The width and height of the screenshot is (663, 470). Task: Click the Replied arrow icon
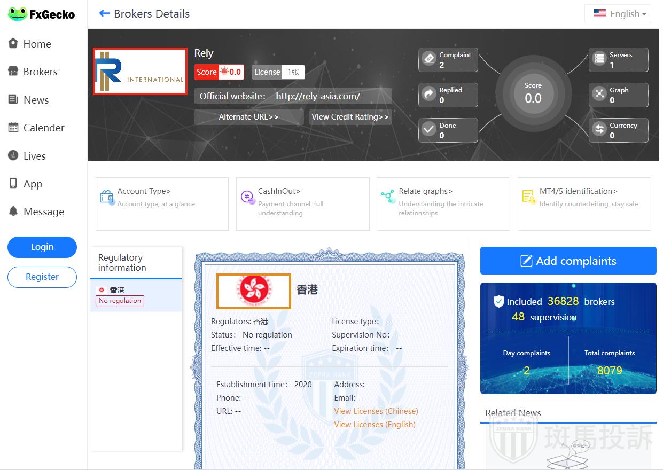[429, 94]
